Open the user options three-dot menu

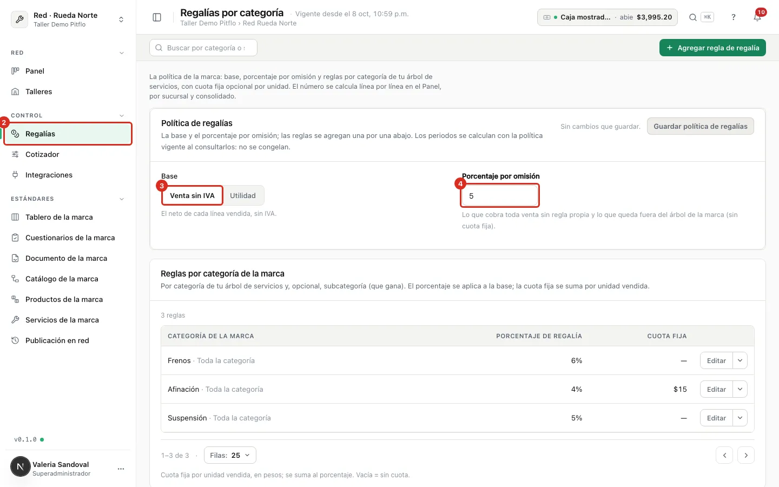(121, 469)
